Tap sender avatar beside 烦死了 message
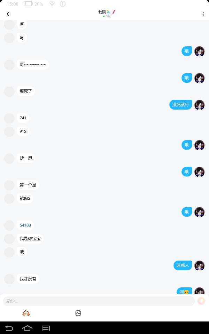This screenshot has height=334, width=209. (9, 92)
